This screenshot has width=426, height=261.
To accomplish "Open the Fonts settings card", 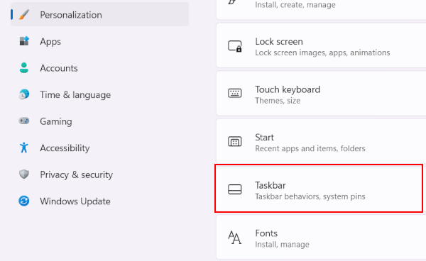I will pyautogui.click(x=321, y=238).
